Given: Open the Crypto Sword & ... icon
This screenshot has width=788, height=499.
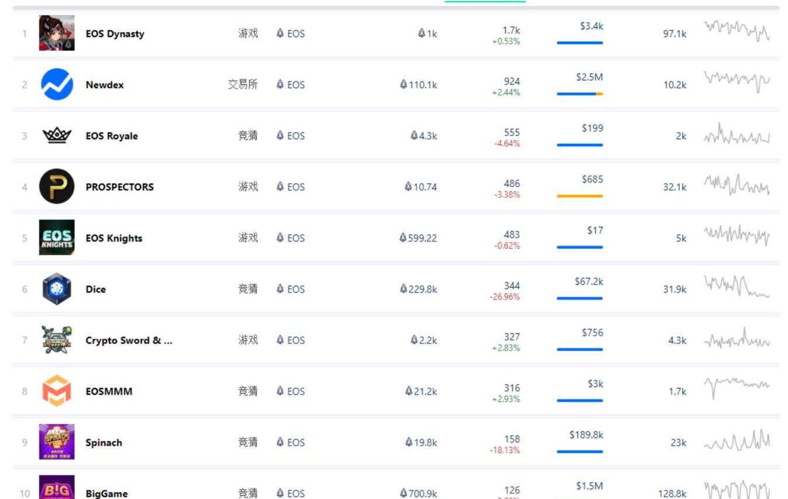Looking at the screenshot, I should [57, 340].
